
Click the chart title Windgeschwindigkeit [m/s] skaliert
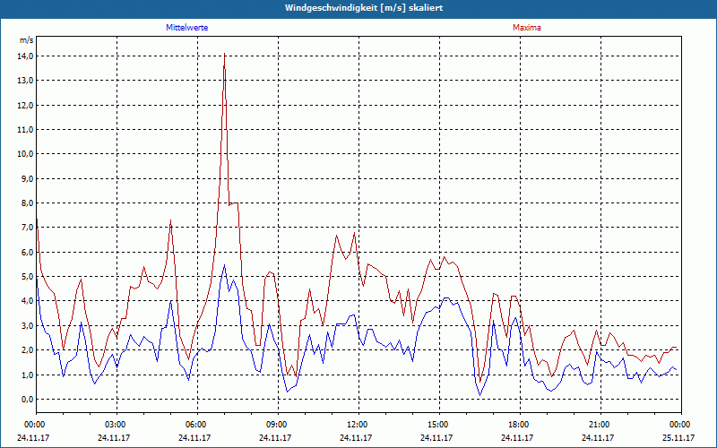(x=364, y=8)
